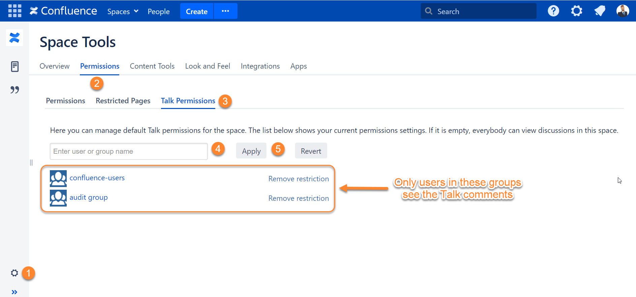636x297 pixels.
Task: Open the Spaces dropdown menu
Action: 123,11
